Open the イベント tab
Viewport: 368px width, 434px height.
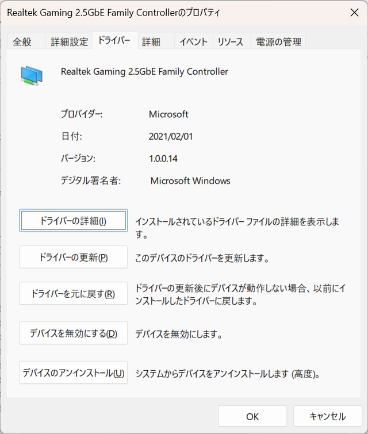(193, 42)
